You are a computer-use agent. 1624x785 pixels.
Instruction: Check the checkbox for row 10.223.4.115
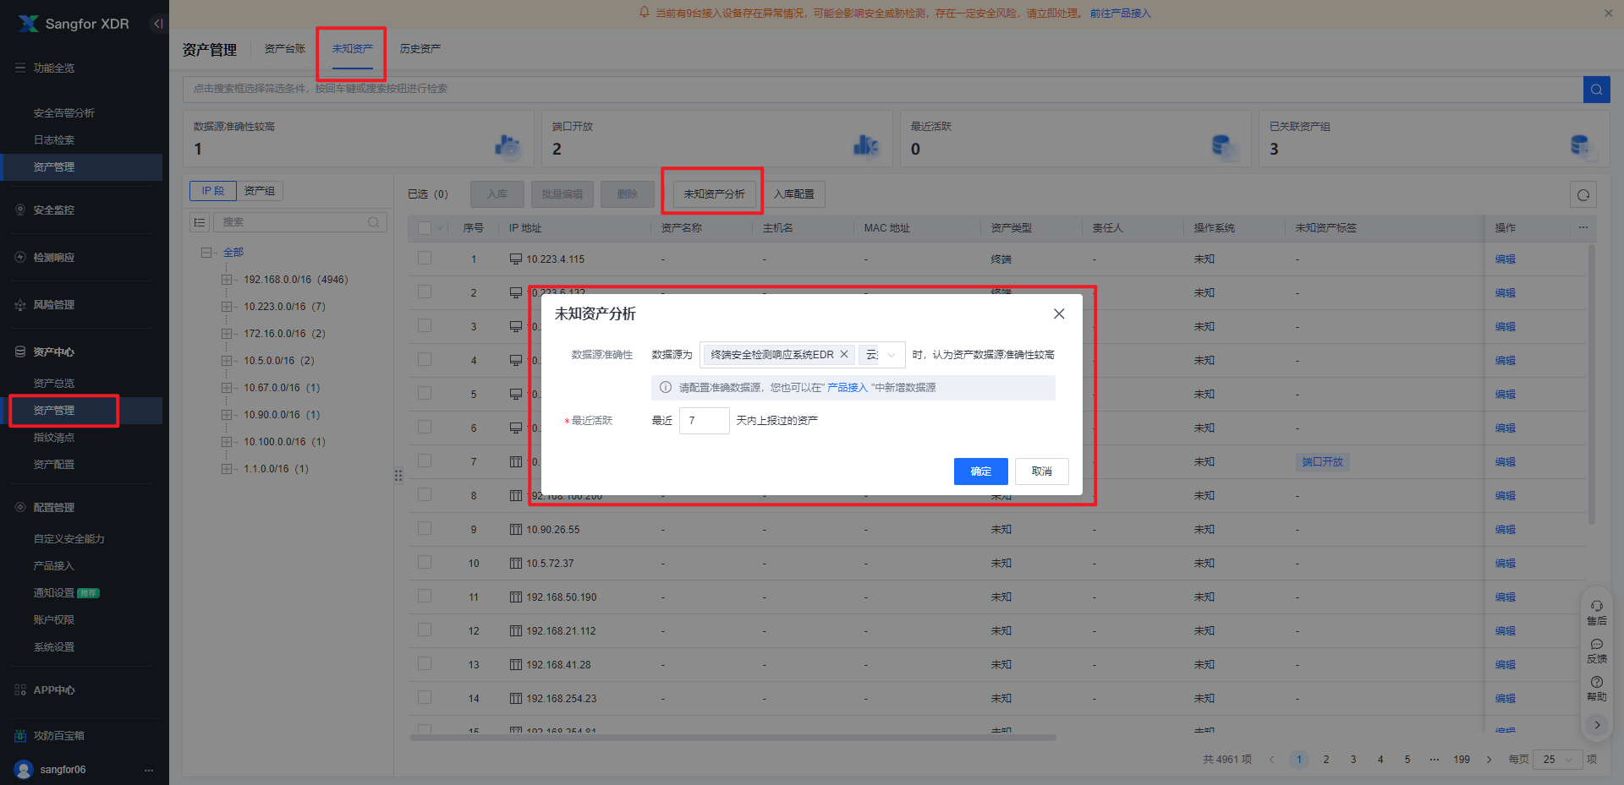pyautogui.click(x=425, y=259)
